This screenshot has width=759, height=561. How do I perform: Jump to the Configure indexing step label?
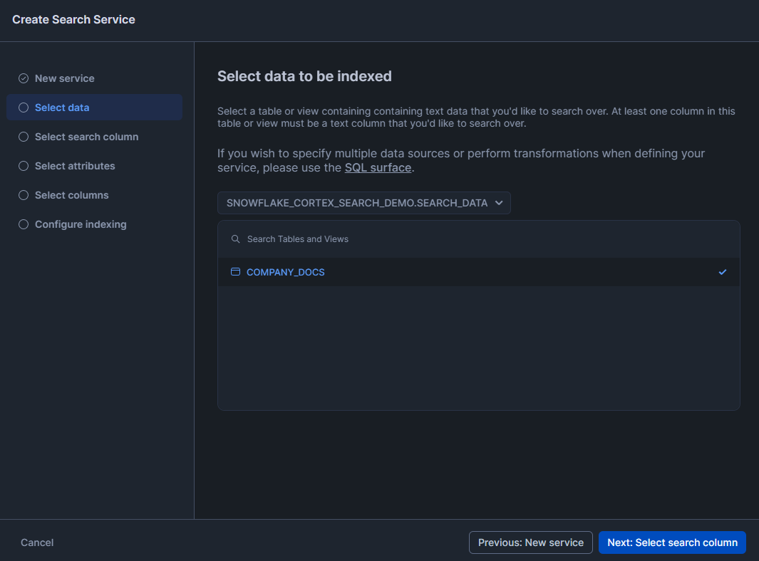click(81, 224)
